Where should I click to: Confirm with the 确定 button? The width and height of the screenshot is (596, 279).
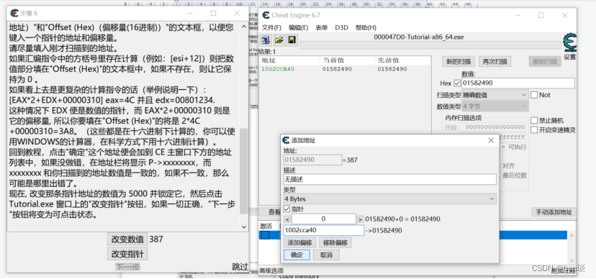click(297, 255)
